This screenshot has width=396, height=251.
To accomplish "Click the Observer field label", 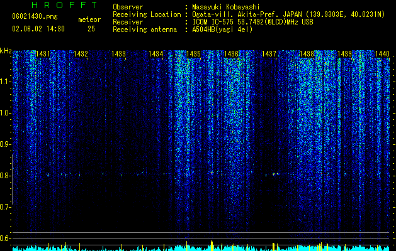I will (128, 7).
